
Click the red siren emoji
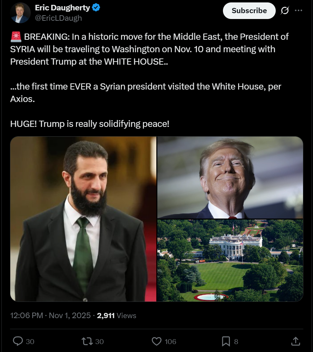click(x=16, y=37)
